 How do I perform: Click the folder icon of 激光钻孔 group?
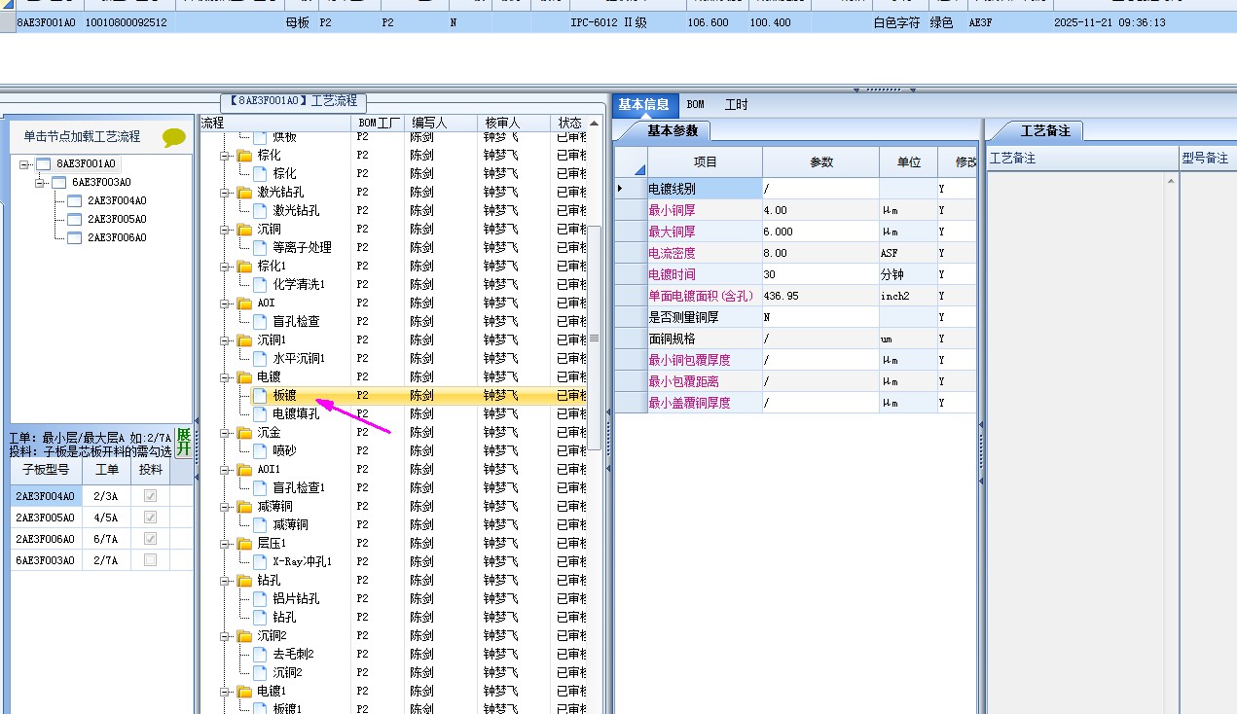pyautogui.click(x=244, y=193)
